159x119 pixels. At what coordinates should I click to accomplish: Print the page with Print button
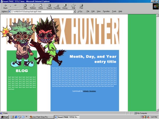(81, 6)
